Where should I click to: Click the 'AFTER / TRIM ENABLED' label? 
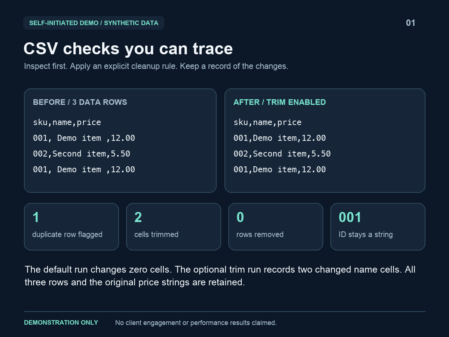(x=280, y=102)
